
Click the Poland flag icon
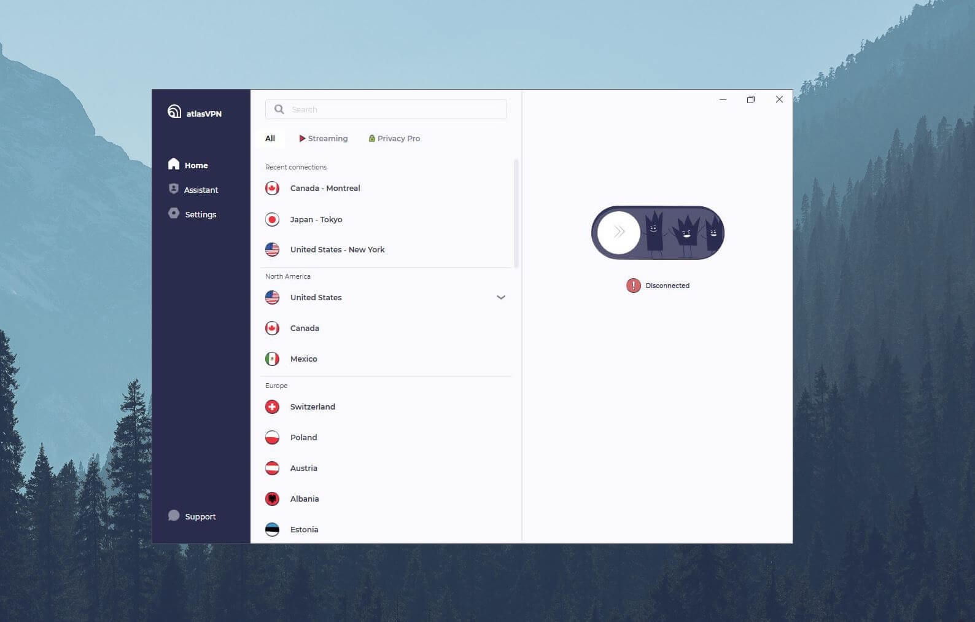[272, 437]
